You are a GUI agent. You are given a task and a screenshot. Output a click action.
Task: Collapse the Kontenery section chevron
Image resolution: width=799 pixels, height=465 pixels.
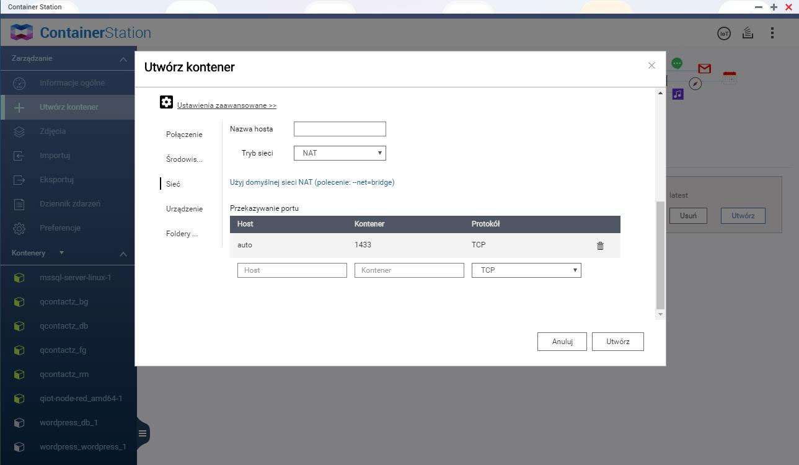tap(123, 254)
